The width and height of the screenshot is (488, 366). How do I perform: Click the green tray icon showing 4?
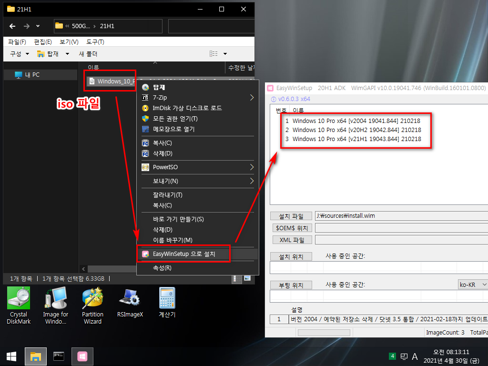pos(393,356)
